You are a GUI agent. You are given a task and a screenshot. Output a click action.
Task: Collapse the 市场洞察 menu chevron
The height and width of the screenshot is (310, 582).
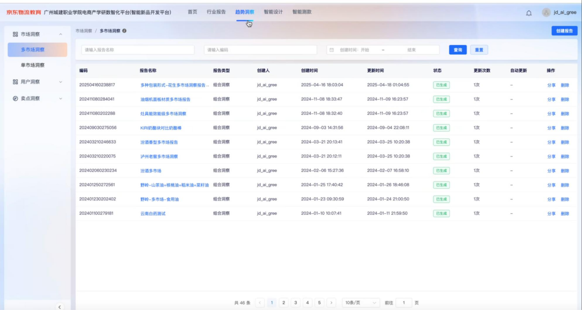(61, 34)
